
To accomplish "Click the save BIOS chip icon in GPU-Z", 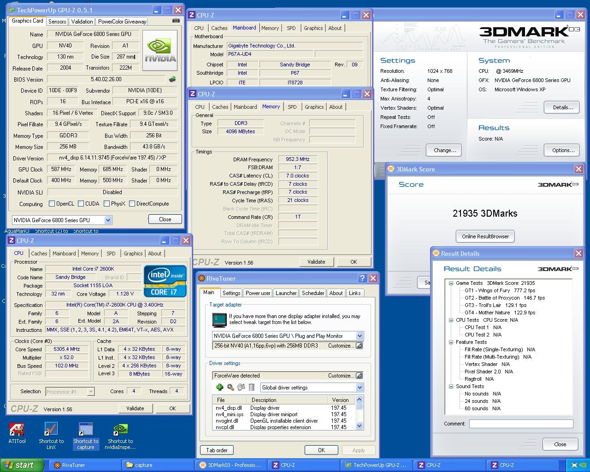I will click(x=172, y=79).
